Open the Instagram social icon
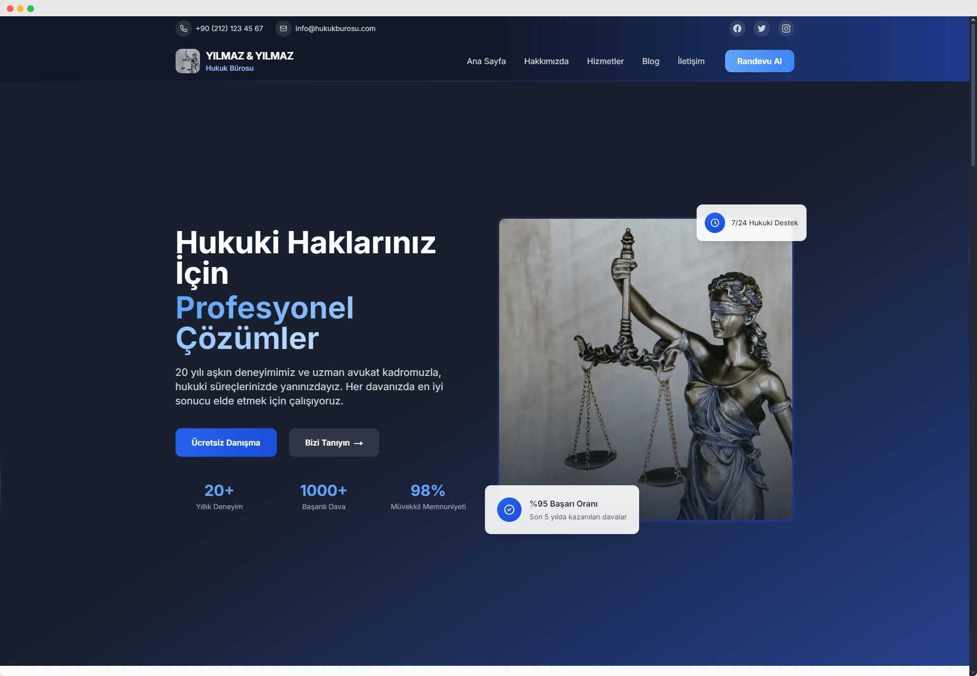The image size is (977, 676). (x=786, y=28)
